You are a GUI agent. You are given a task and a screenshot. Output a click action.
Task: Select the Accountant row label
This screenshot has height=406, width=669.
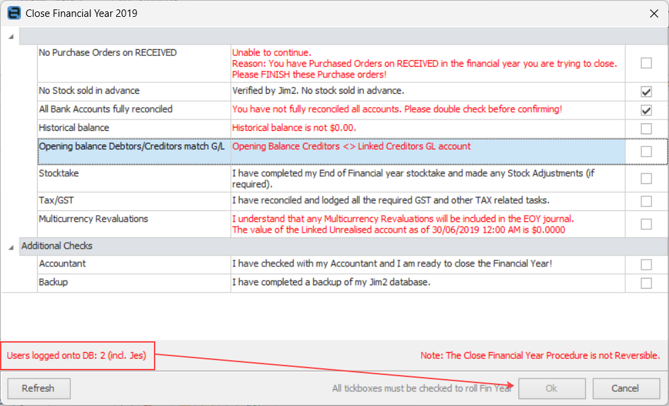click(x=62, y=264)
